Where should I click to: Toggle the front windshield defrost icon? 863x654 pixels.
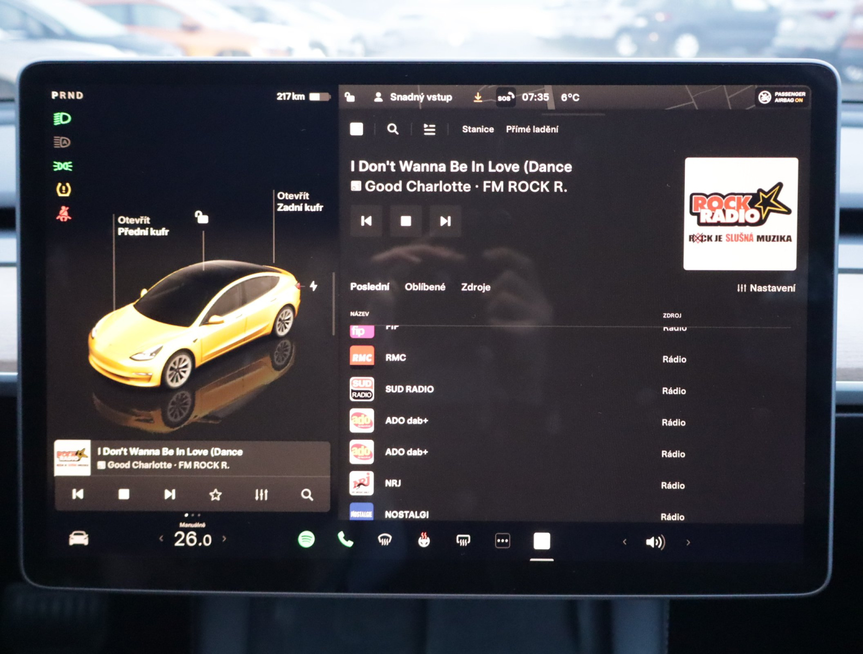(x=385, y=540)
